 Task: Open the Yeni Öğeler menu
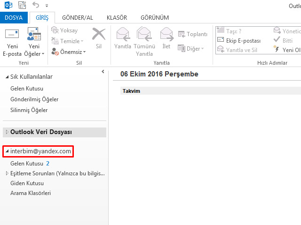coord(35,50)
